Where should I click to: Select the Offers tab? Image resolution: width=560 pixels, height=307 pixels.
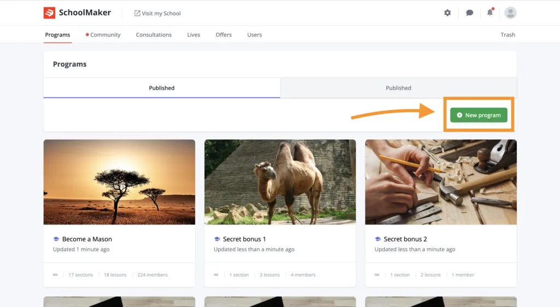click(x=224, y=34)
